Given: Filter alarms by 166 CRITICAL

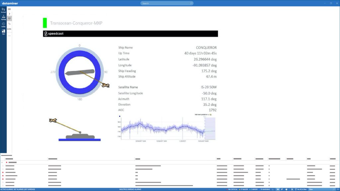Looking at the screenshot, I should (232, 189).
